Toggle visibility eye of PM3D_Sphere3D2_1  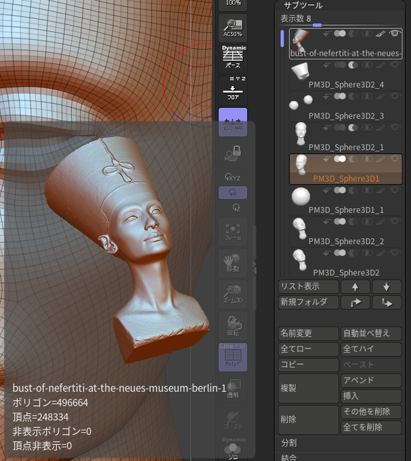(x=395, y=127)
